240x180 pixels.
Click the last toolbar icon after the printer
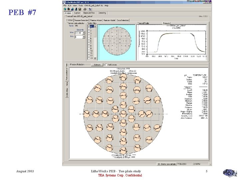(x=90, y=9)
